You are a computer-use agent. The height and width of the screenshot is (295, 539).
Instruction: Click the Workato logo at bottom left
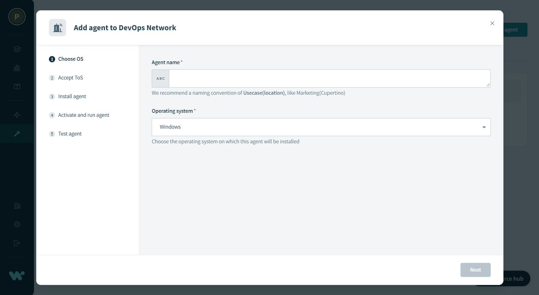(17, 275)
